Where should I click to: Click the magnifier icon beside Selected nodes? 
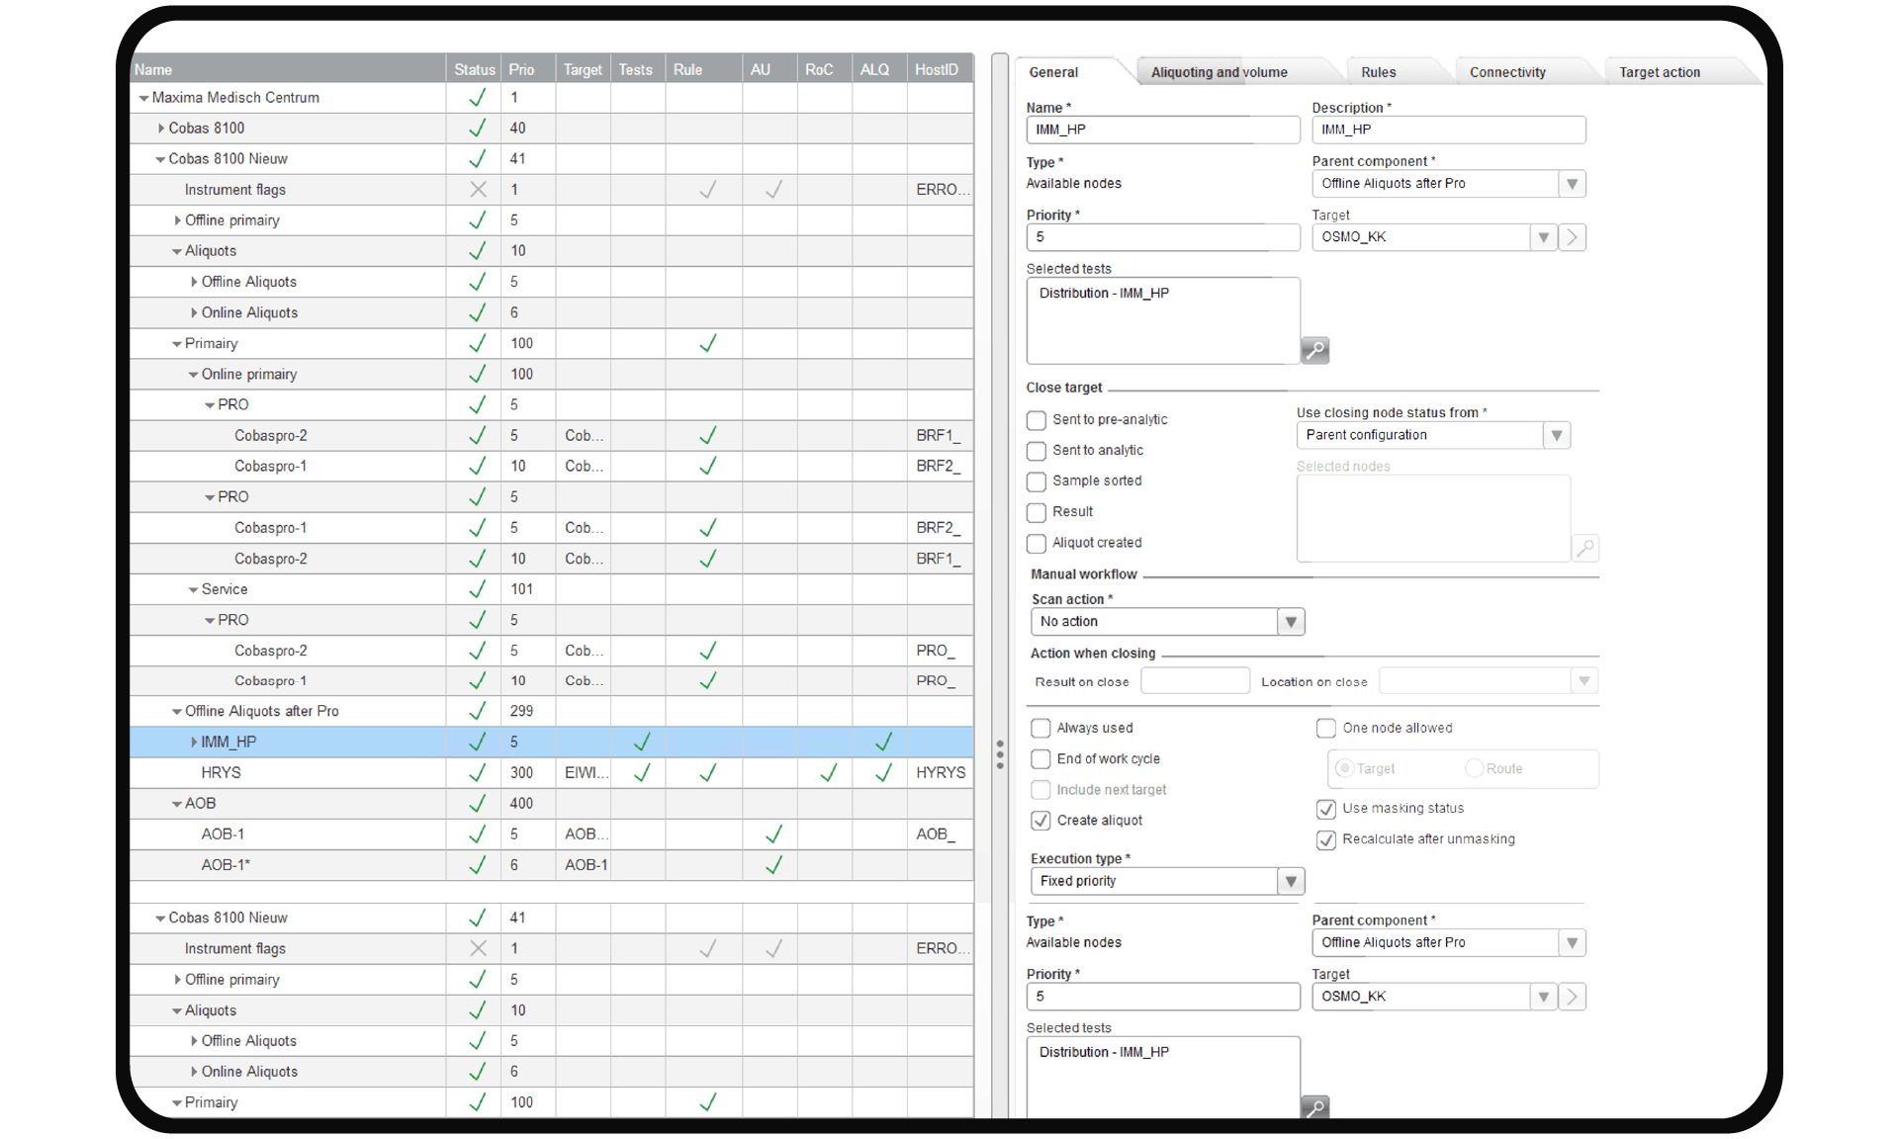coord(1584,548)
